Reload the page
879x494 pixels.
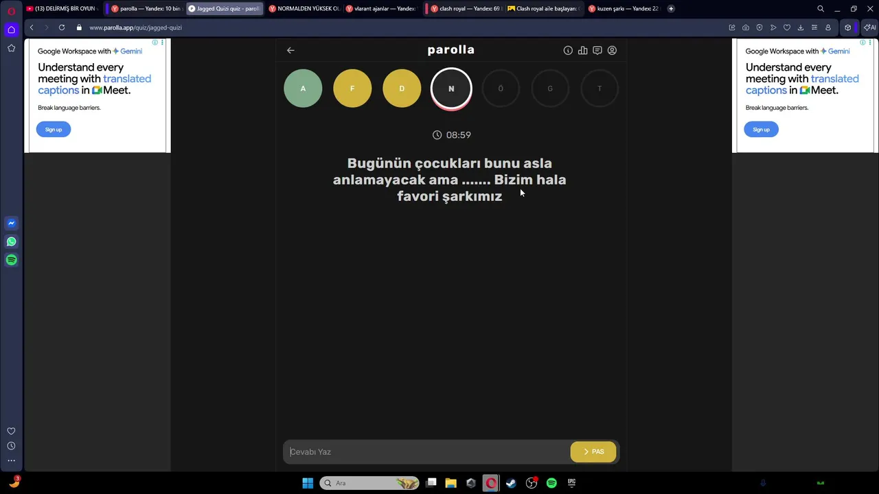pos(62,27)
